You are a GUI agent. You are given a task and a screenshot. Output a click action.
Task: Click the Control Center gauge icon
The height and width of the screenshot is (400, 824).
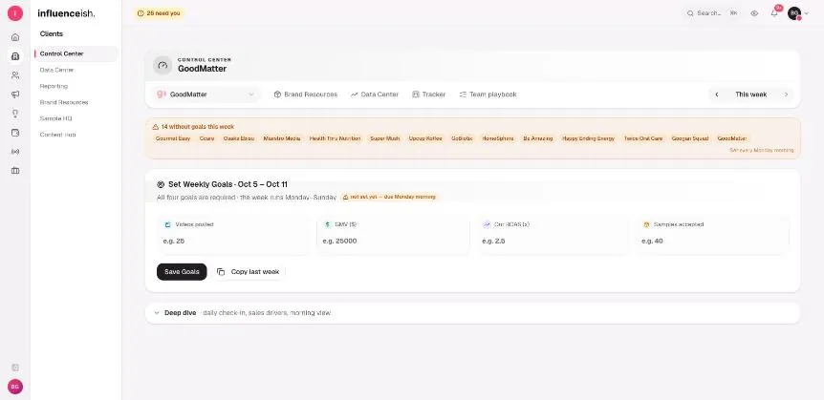163,66
